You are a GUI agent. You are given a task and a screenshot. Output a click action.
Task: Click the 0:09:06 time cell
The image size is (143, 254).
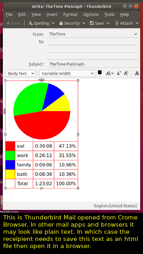coord(43,165)
